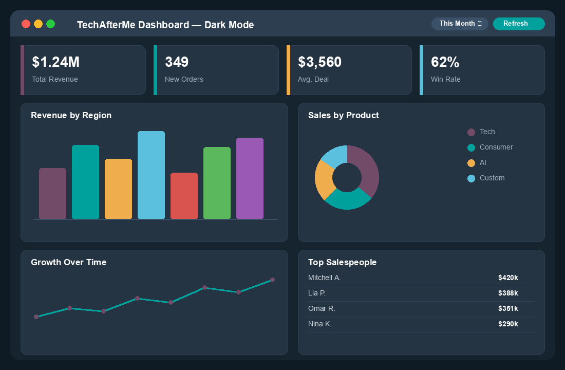Select the teal revenue bar
This screenshot has height=370, width=565.
[x=85, y=182]
